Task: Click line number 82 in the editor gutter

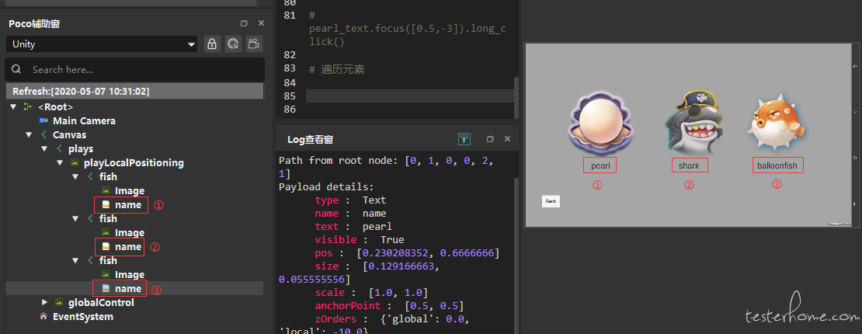Action: (290, 55)
